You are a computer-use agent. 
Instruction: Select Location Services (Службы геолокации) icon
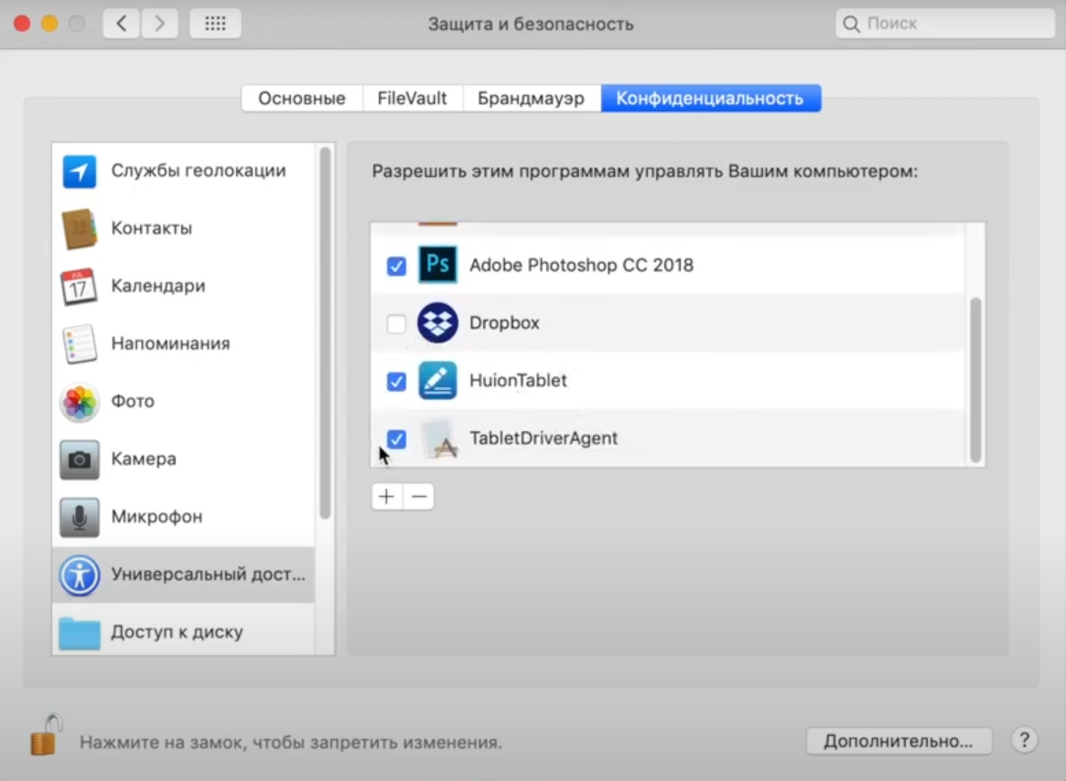[80, 171]
